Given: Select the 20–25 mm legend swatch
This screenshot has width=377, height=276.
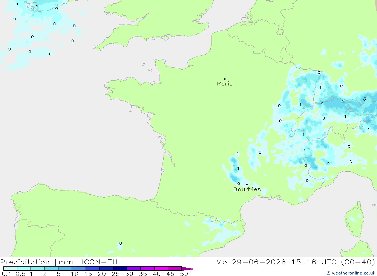Looking at the screenshot, I should 106,268.
